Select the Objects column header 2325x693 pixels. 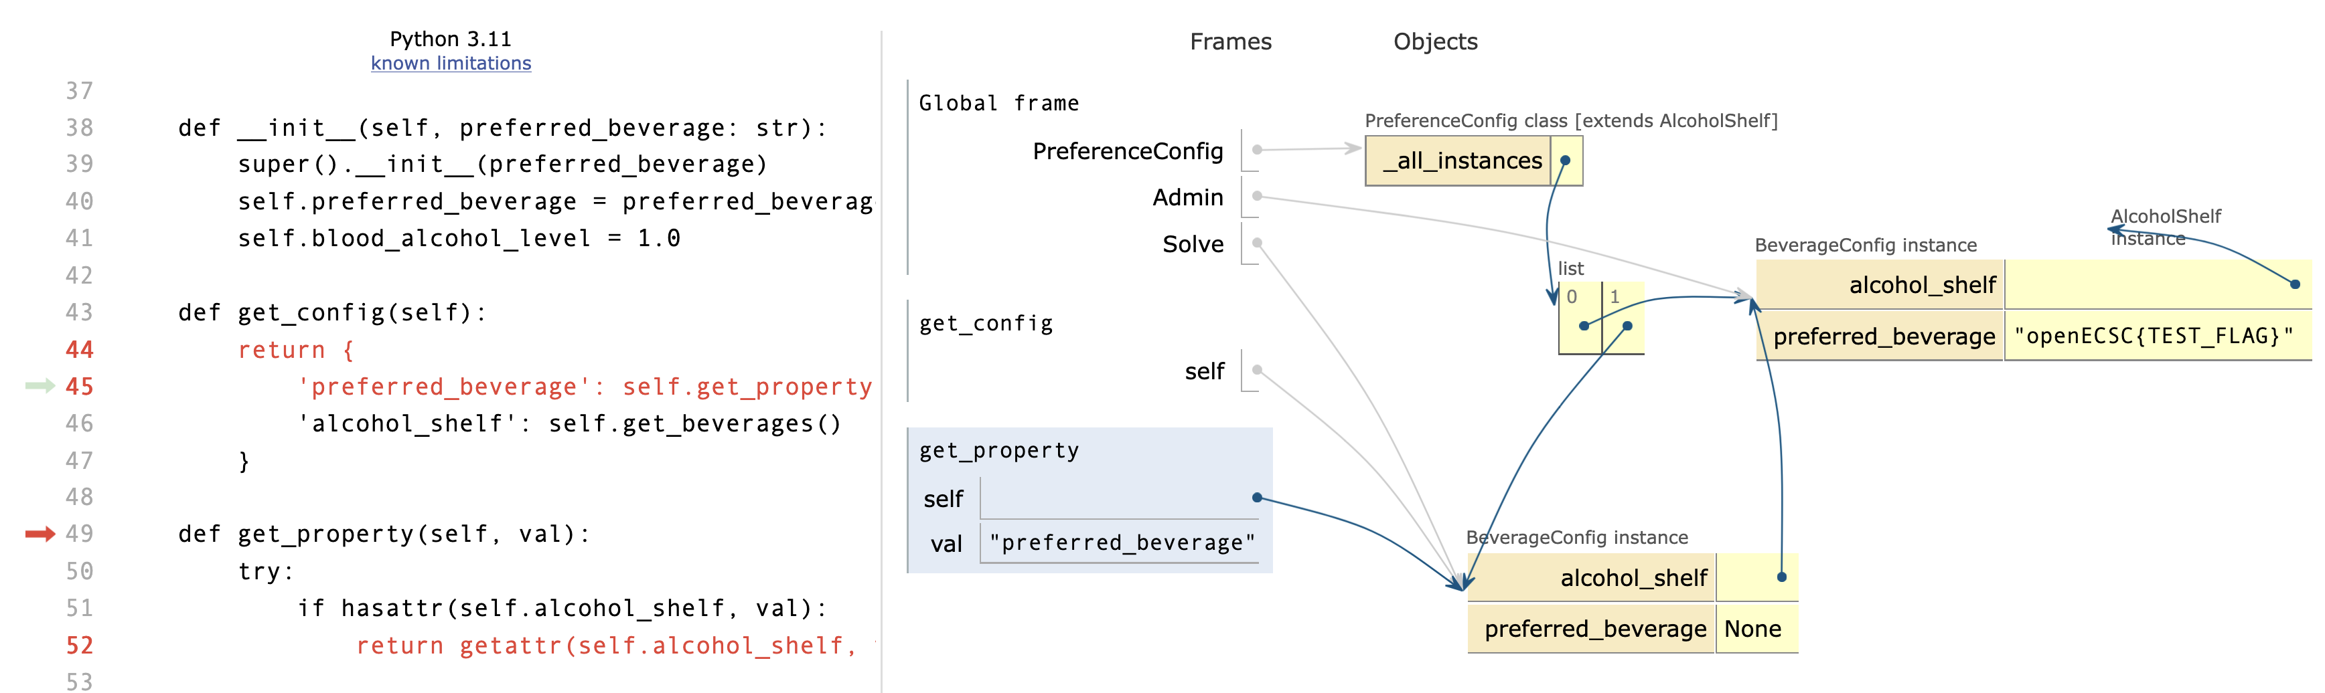[x=1434, y=41]
